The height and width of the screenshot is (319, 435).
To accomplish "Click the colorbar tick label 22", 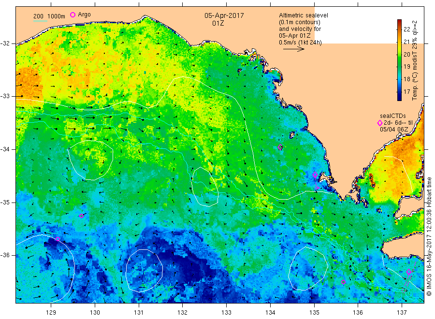I will point(406,29).
